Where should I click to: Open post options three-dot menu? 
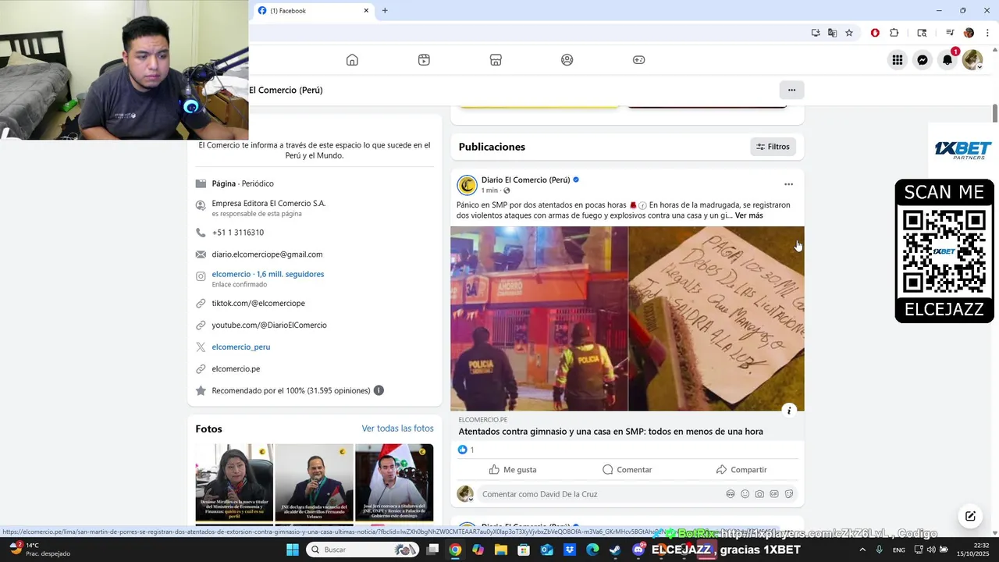[788, 185]
